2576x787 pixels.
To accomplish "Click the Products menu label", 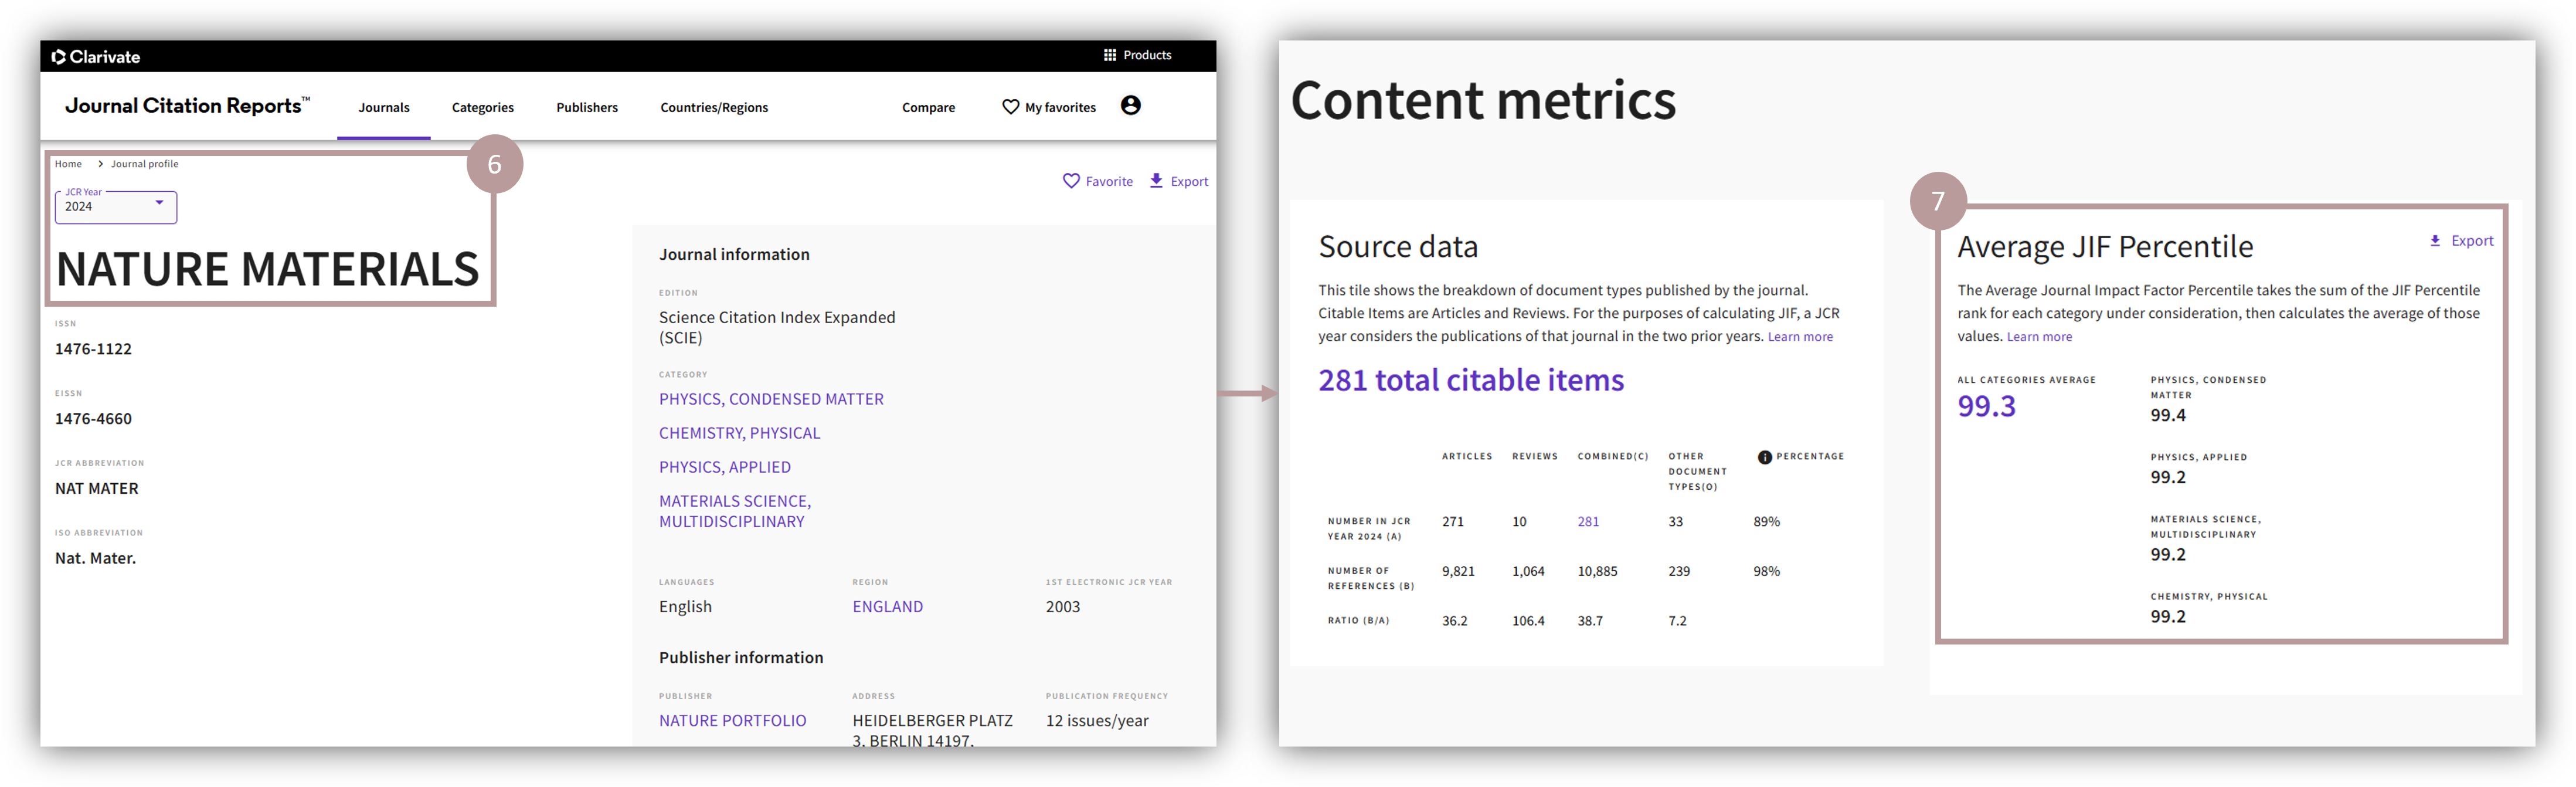I will [x=1147, y=55].
